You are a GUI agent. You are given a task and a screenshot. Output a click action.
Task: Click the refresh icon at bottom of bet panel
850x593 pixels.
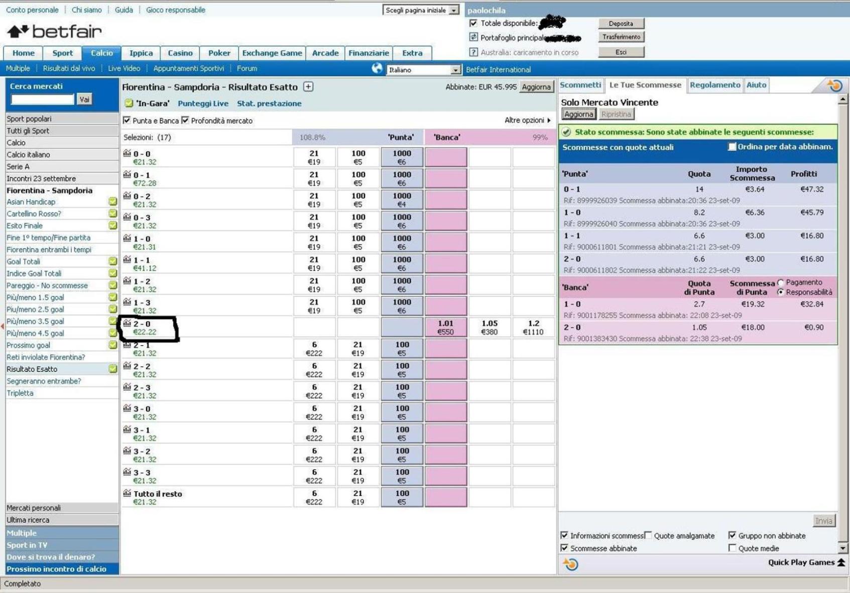coord(570,564)
